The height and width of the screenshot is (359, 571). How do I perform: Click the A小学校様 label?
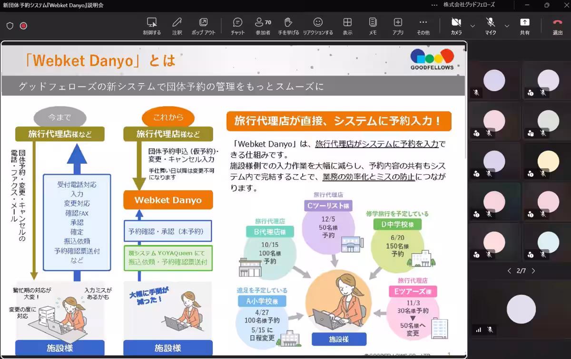coord(262,301)
